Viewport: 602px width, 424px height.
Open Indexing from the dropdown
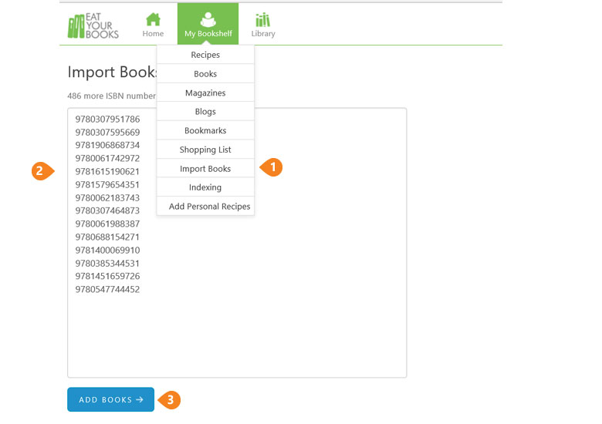205,187
